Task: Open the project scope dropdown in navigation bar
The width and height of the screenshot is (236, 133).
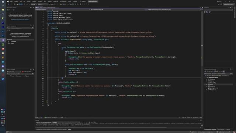Action: [63, 10]
